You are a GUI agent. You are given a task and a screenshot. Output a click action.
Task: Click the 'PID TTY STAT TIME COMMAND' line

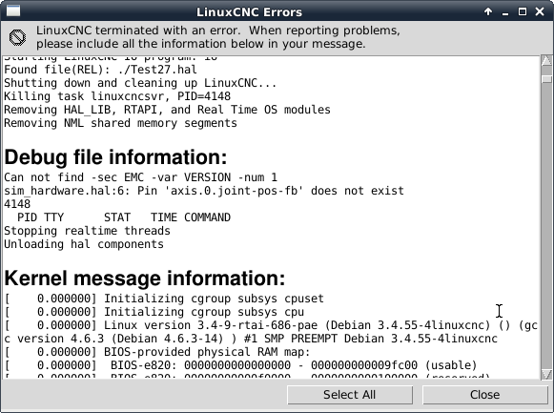tap(124, 217)
